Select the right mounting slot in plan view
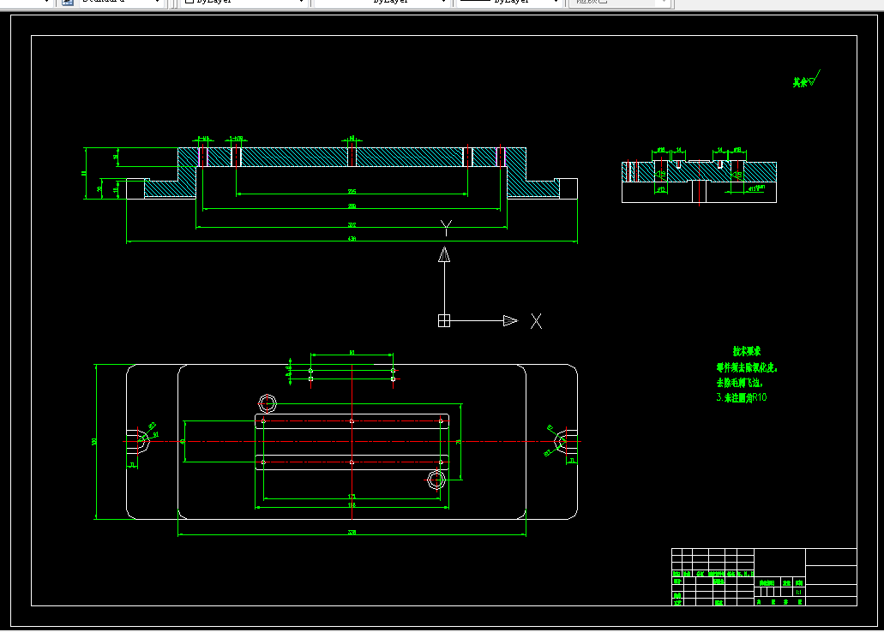Screen dimensions: 884x632 [565, 442]
